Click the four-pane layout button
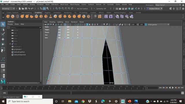Image resolution: width=185 pixels, height=104 pixels. 3,71
